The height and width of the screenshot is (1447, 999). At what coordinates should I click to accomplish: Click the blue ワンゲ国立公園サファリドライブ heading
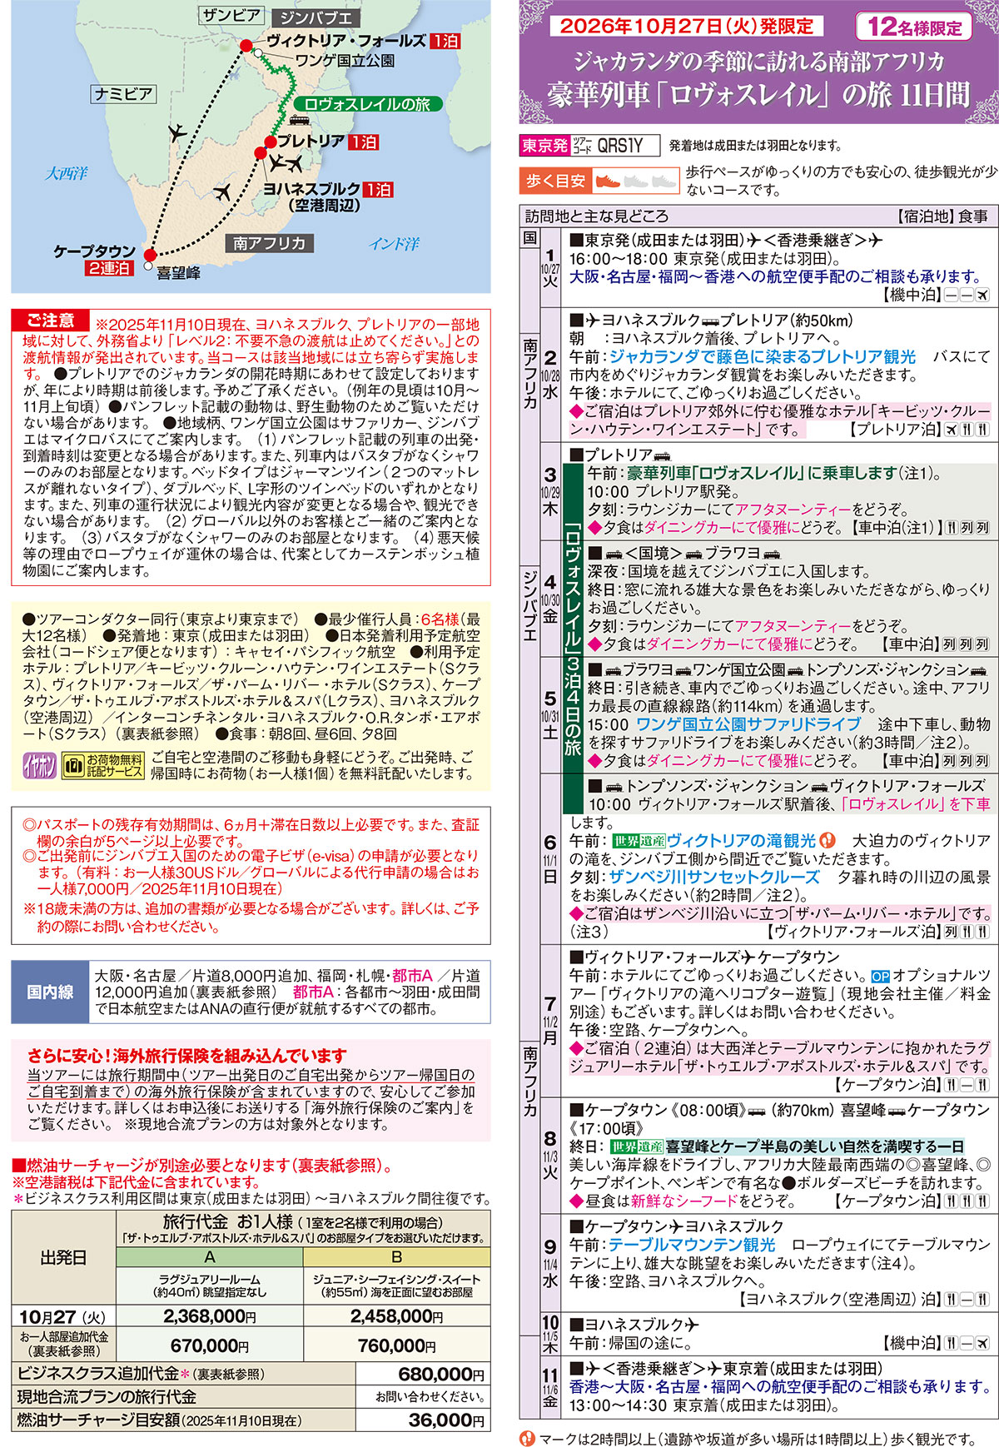(x=748, y=724)
